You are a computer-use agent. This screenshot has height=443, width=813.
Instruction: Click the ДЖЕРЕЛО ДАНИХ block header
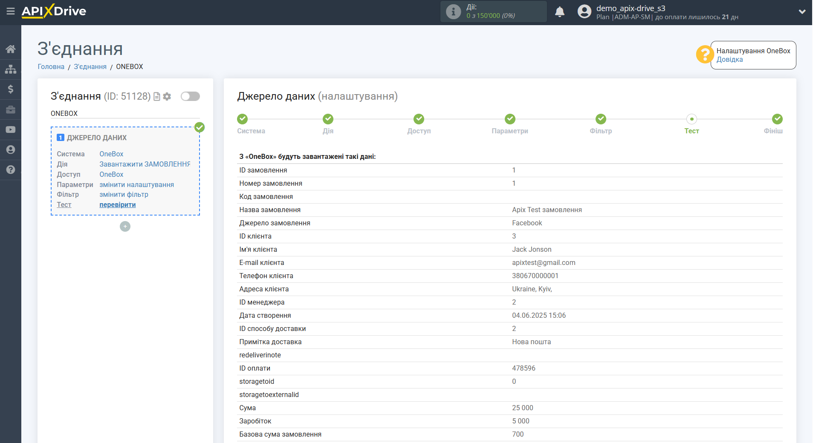(x=97, y=138)
